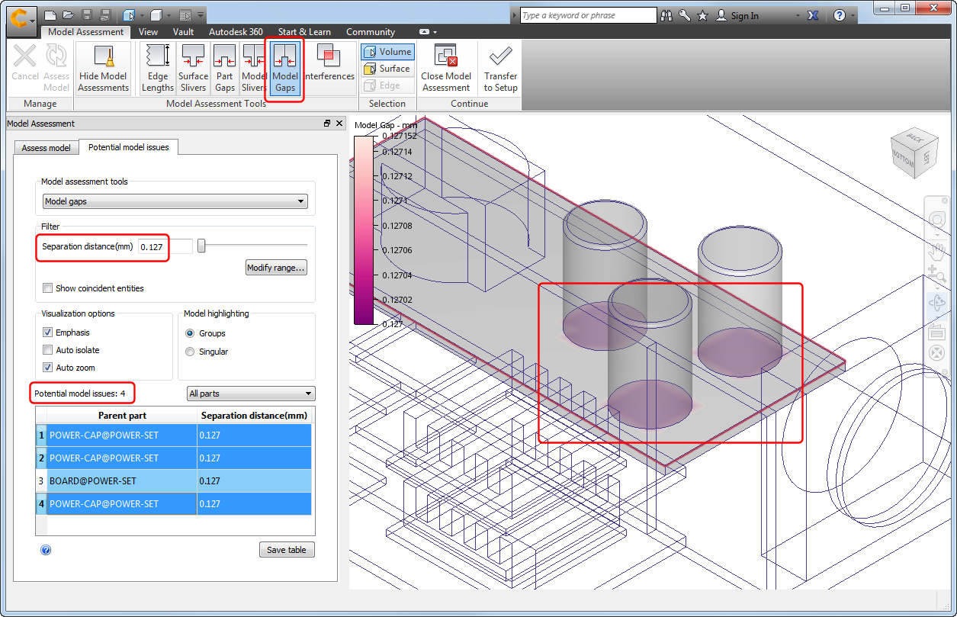
Task: Enable Show coincident entities checkbox
Action: click(x=48, y=288)
